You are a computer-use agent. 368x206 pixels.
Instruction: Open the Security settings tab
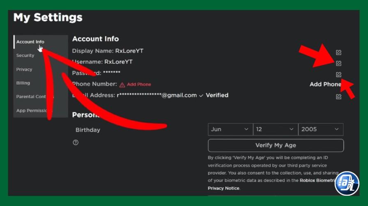point(41,55)
